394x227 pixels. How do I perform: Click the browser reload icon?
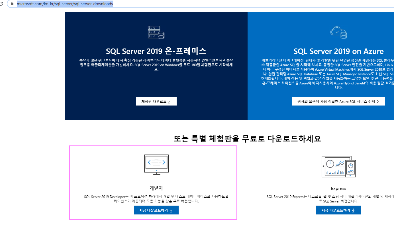[x=1, y=4]
